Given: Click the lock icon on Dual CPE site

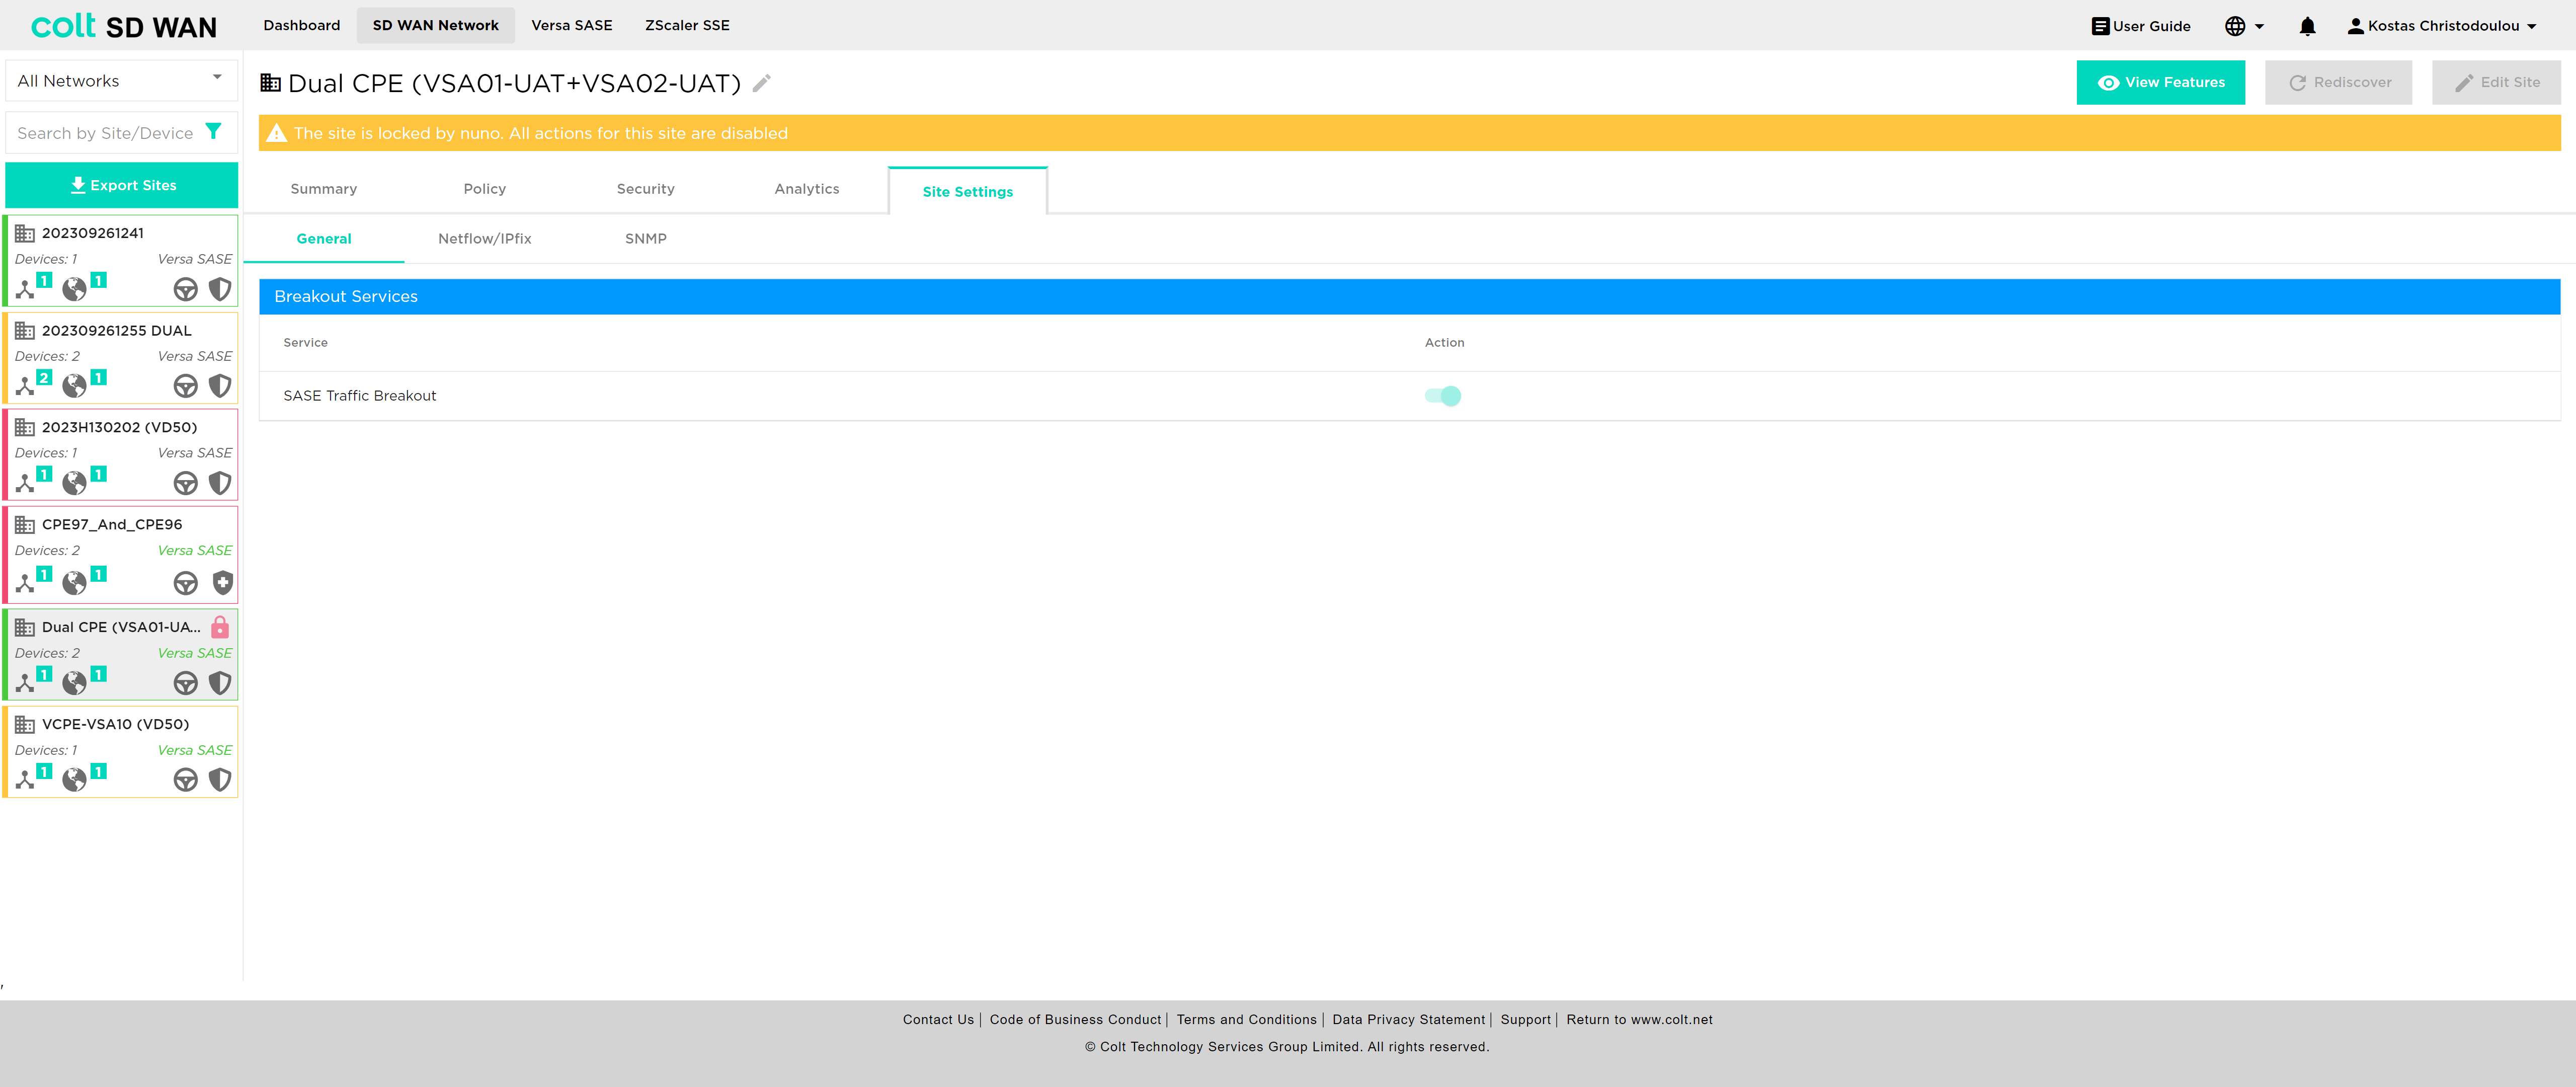Looking at the screenshot, I should (220, 627).
